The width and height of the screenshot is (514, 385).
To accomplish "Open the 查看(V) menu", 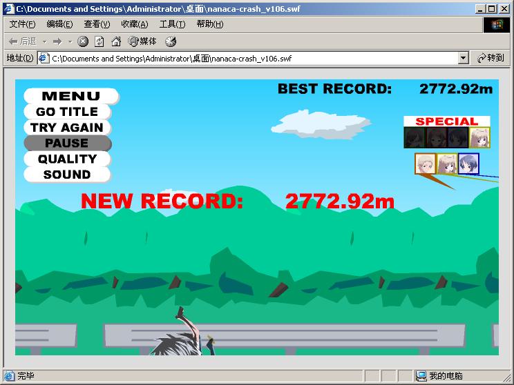I will tap(97, 24).
